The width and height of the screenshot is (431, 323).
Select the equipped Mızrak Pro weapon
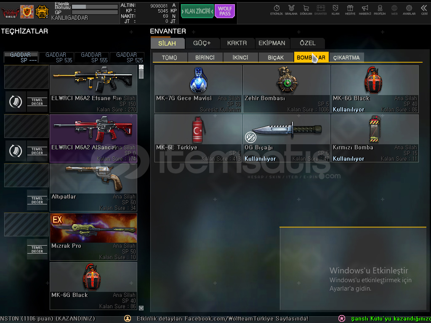coord(93,237)
